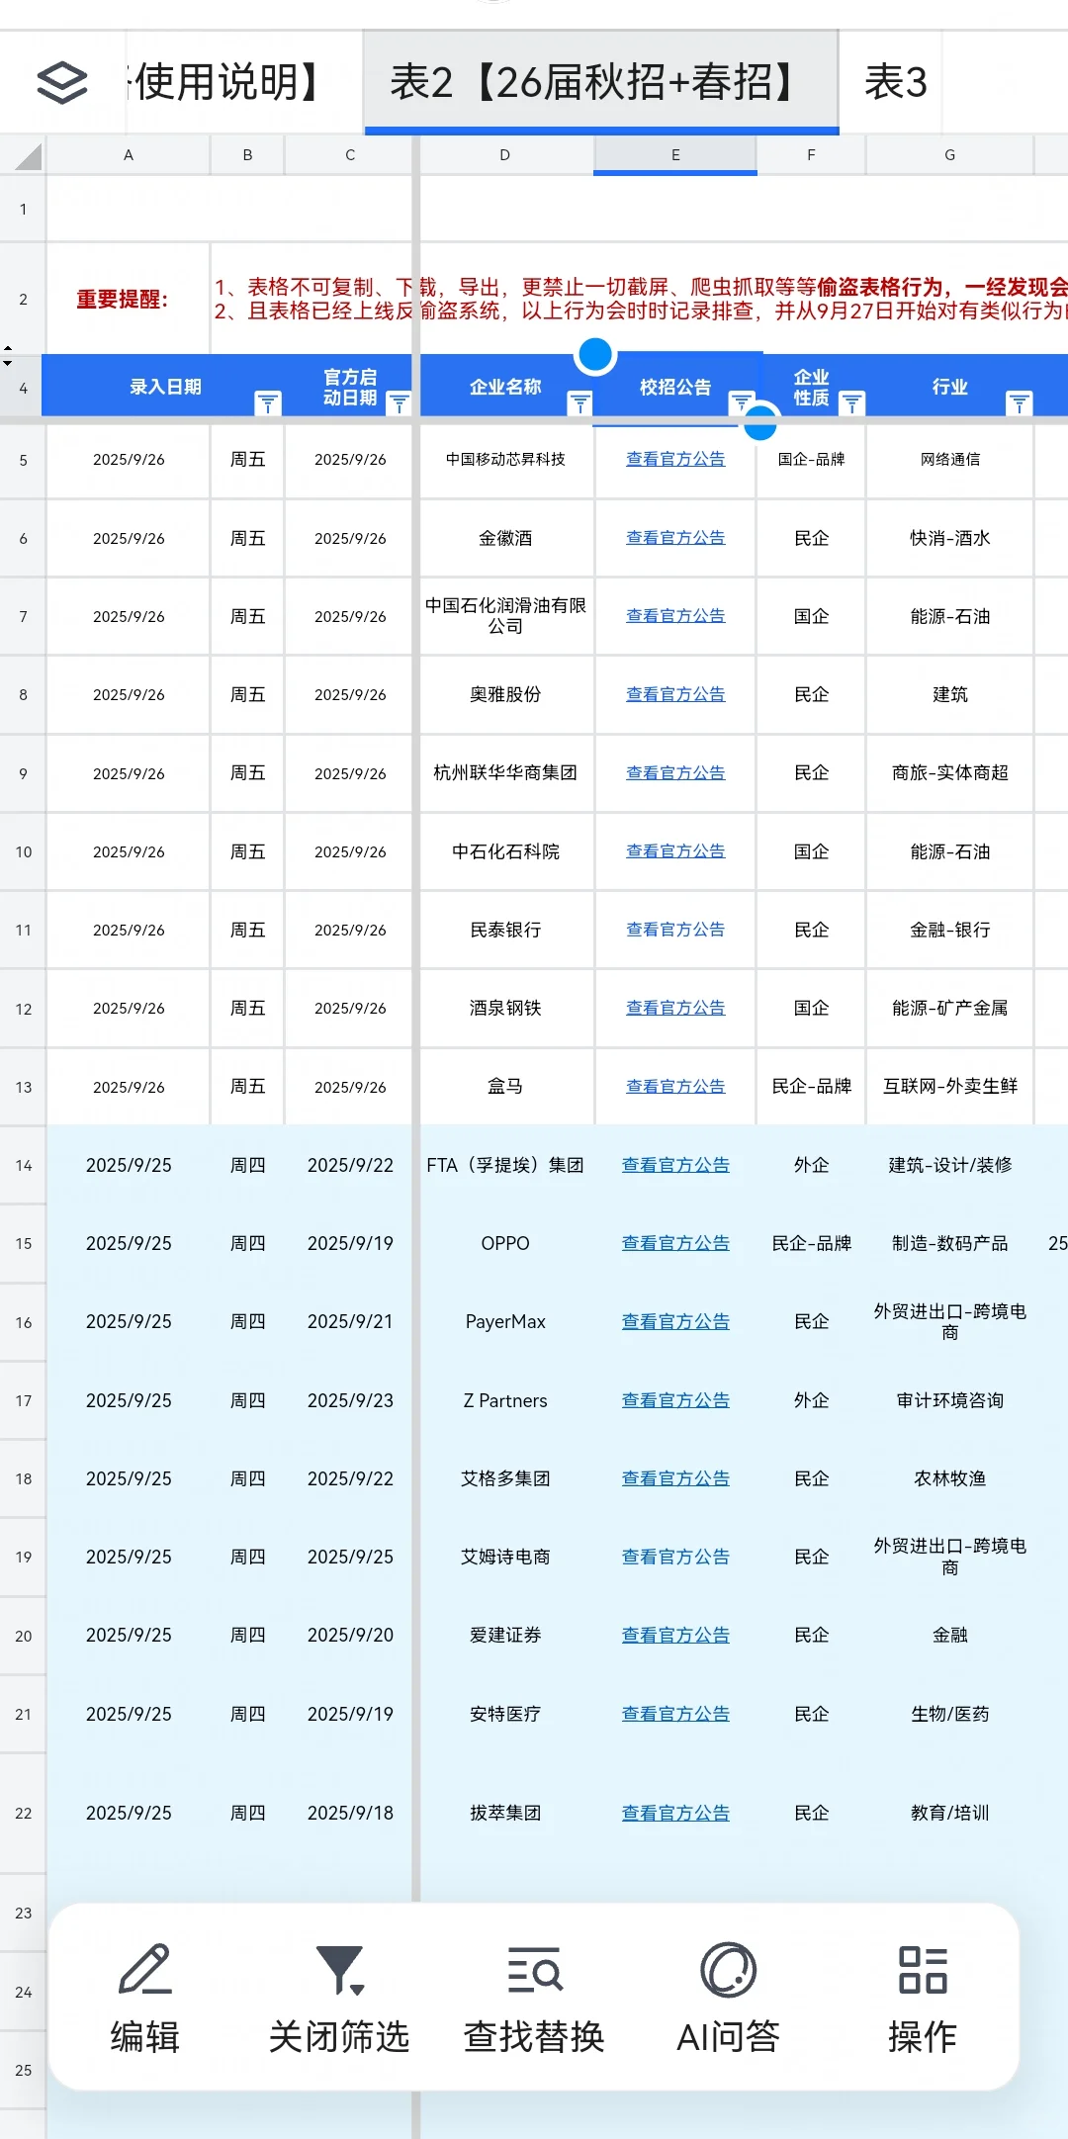Open 查看官方公告 link for OPPO

[675, 1243]
